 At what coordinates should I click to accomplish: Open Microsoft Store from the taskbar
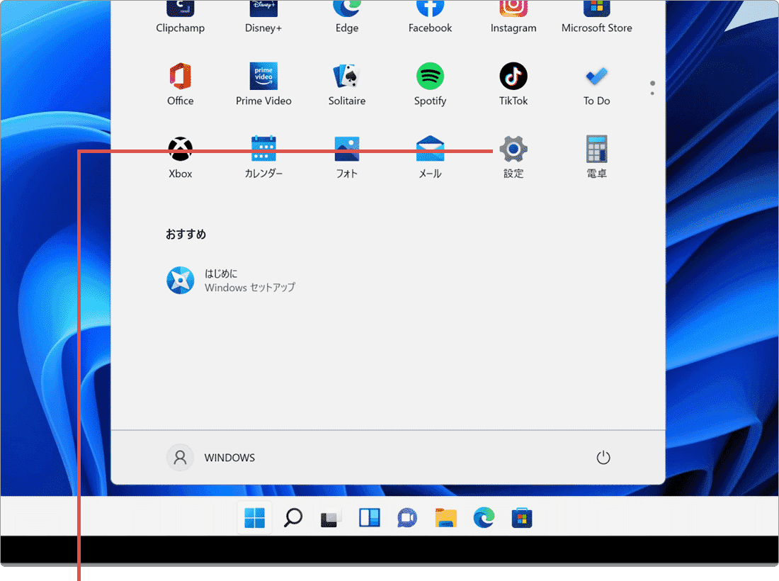(x=522, y=518)
